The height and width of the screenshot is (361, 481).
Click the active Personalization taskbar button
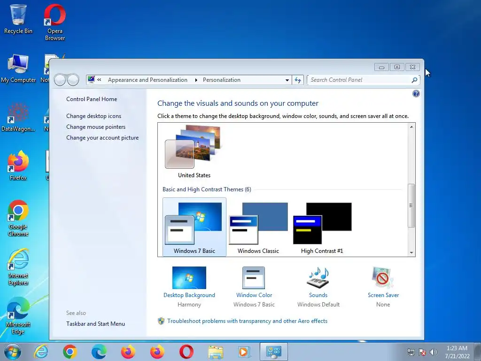click(x=274, y=352)
